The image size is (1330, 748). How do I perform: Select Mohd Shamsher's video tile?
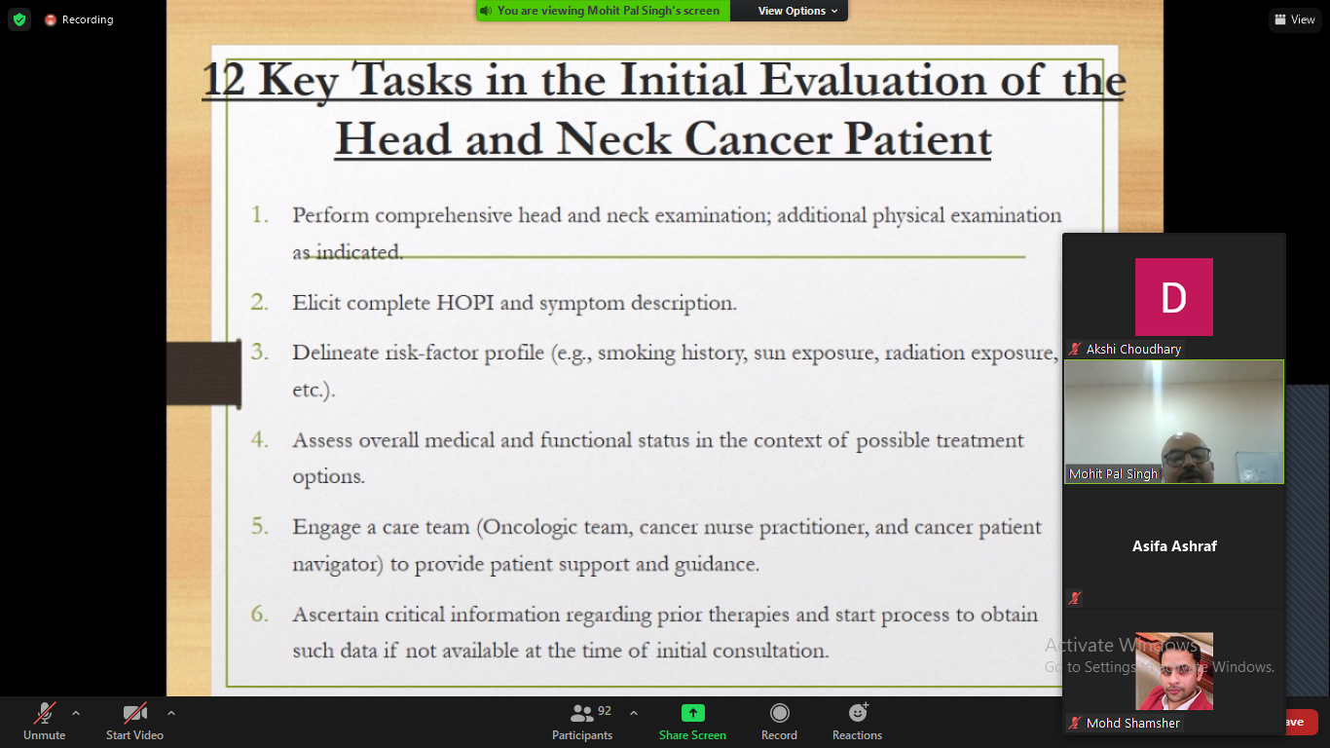click(1174, 671)
